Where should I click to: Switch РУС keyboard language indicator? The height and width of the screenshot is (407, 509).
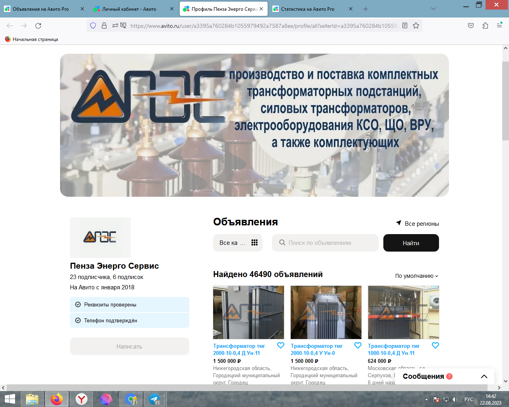point(469,399)
